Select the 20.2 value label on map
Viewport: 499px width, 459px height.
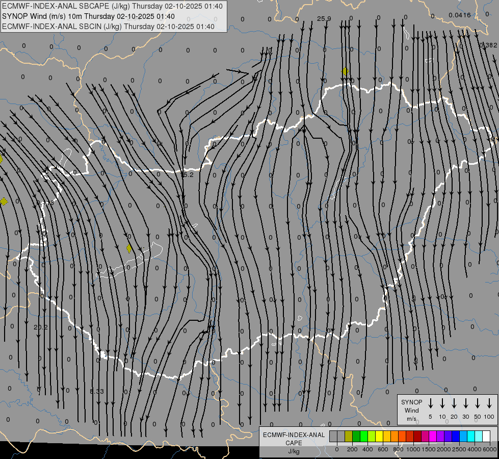click(x=40, y=327)
